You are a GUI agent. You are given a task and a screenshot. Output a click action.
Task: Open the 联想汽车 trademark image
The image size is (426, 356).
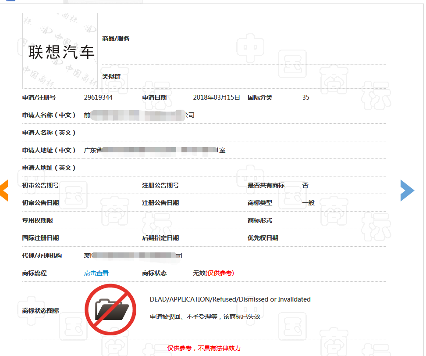click(x=60, y=50)
